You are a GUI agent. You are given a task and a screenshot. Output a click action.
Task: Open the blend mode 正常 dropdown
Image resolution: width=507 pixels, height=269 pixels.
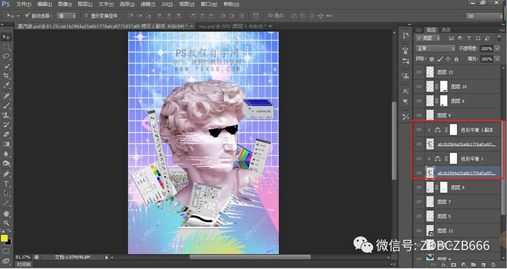435,49
